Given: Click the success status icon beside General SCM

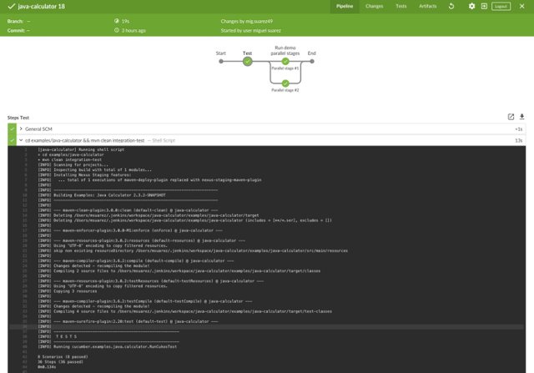Looking at the screenshot, I should point(12,129).
